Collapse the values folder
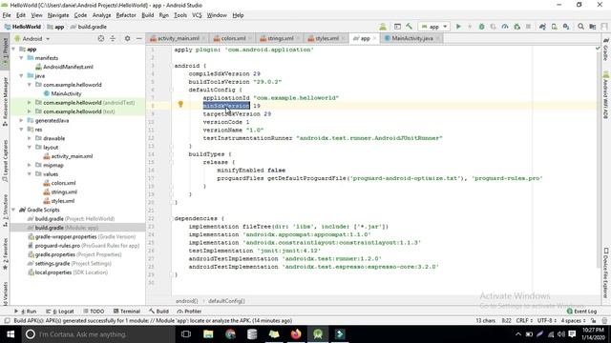 pos(30,173)
